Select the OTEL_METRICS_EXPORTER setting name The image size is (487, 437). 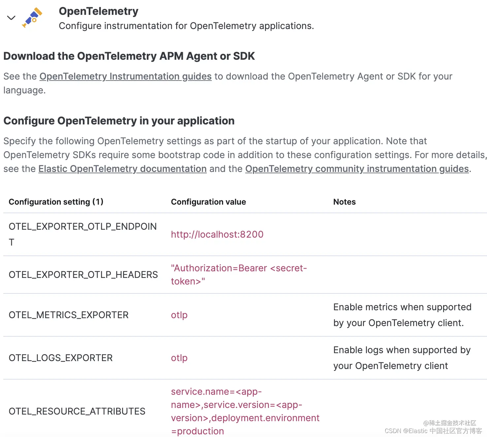[x=69, y=315]
